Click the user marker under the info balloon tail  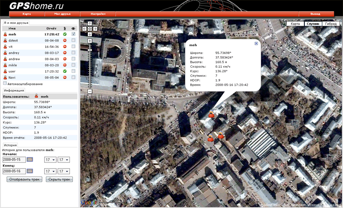click(x=211, y=114)
